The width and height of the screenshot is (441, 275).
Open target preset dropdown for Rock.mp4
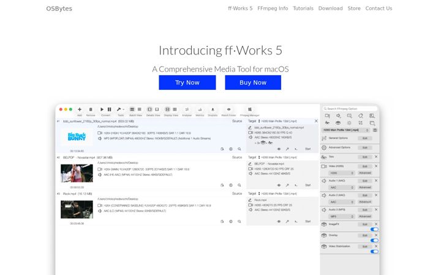coord(277,194)
